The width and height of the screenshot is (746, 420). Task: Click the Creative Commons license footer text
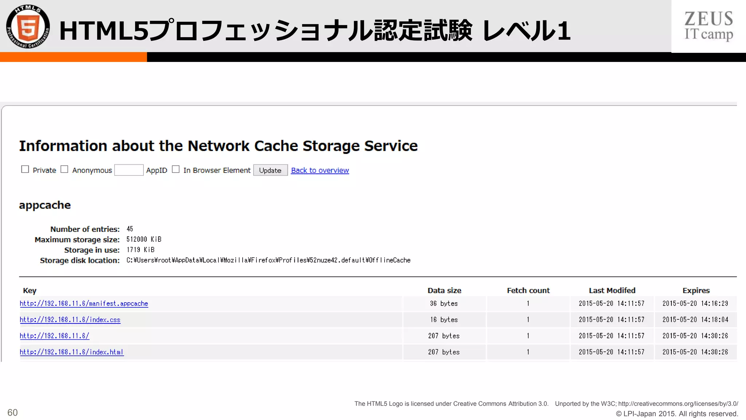(x=546, y=404)
